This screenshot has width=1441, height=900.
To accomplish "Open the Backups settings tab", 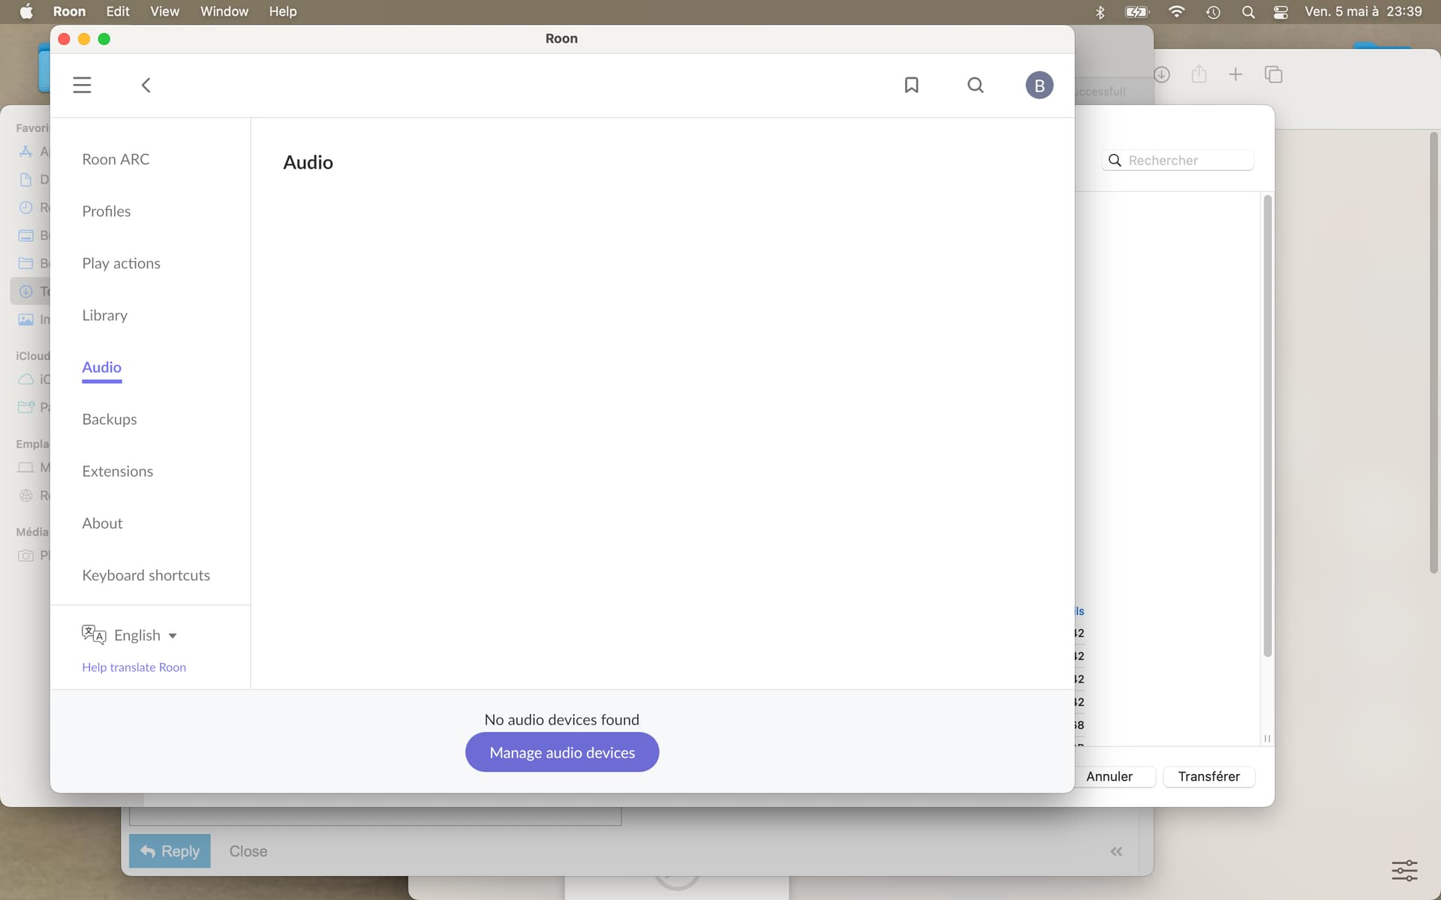I will (x=110, y=419).
